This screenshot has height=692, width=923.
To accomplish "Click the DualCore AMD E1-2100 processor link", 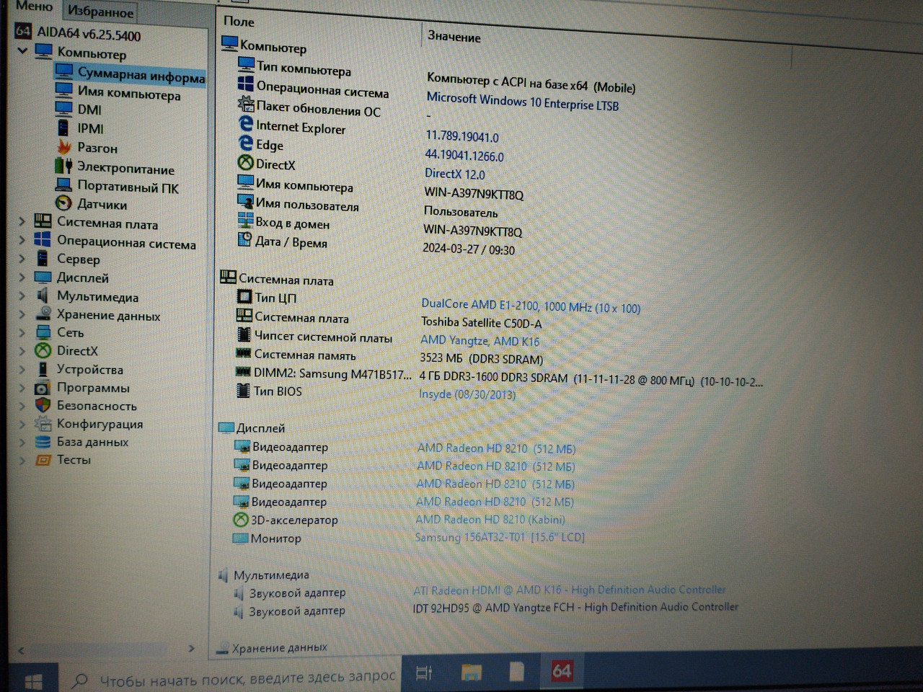I will (530, 306).
